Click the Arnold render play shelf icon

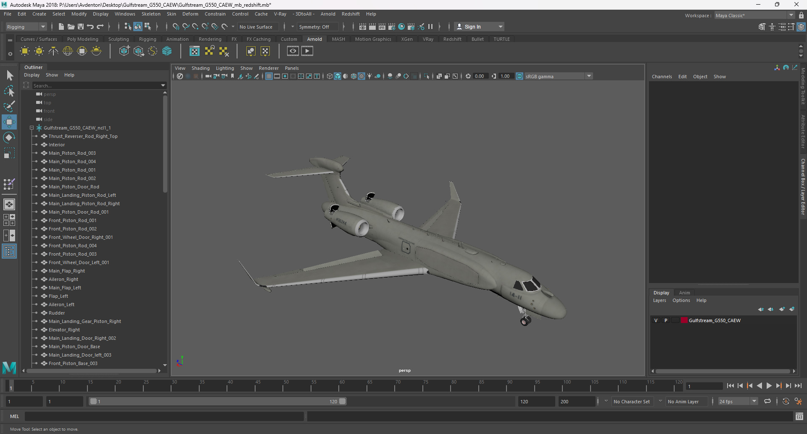tap(307, 51)
